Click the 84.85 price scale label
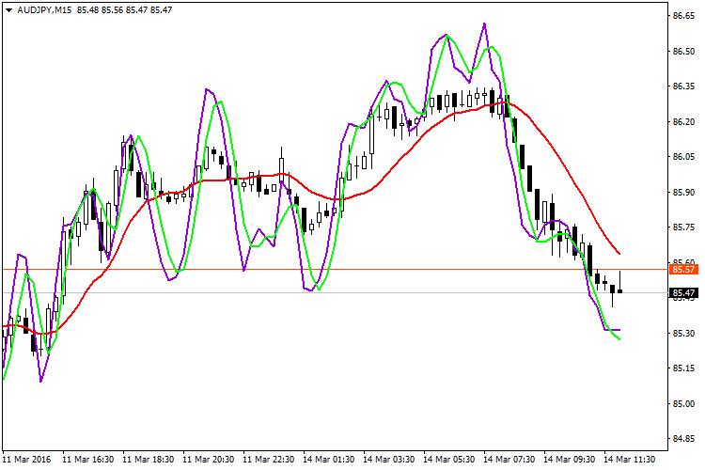The width and height of the screenshot is (705, 470). pyautogui.click(x=683, y=439)
